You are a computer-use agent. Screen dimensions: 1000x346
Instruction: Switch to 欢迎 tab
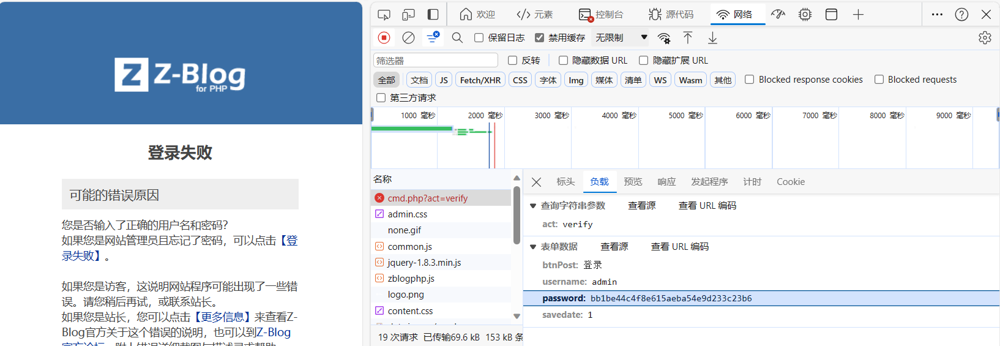tap(477, 14)
